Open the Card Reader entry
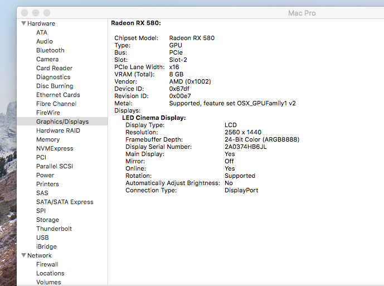The width and height of the screenshot is (384, 286). tap(55, 68)
